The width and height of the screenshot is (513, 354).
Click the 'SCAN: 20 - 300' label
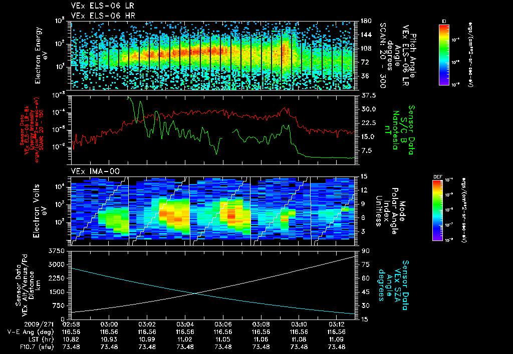pos(382,55)
